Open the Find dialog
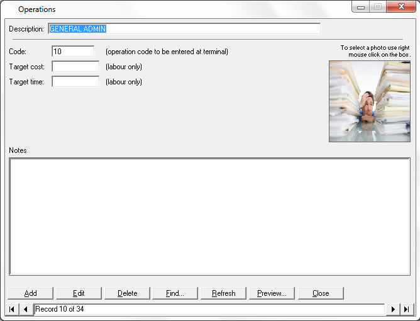 pos(175,293)
